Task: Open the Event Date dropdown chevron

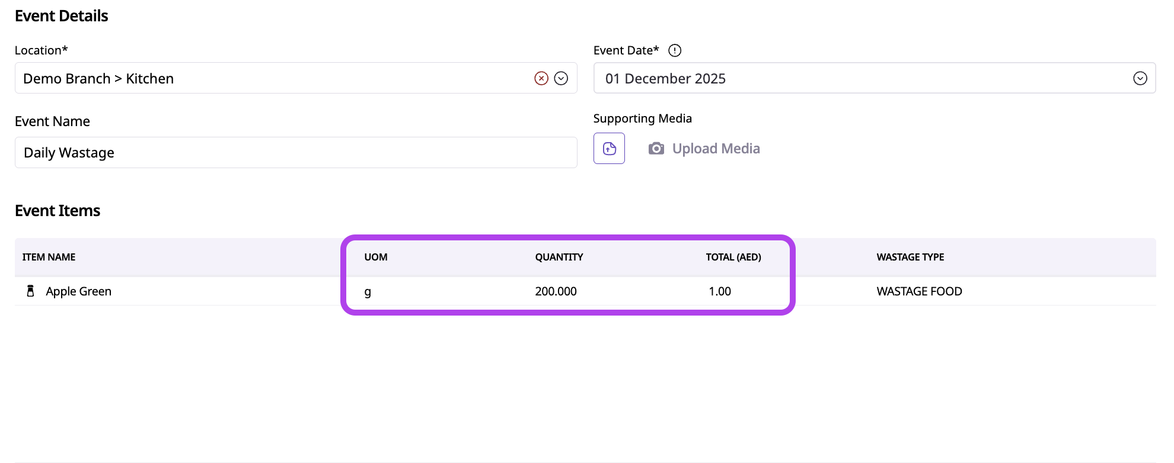Action: pyautogui.click(x=1140, y=78)
